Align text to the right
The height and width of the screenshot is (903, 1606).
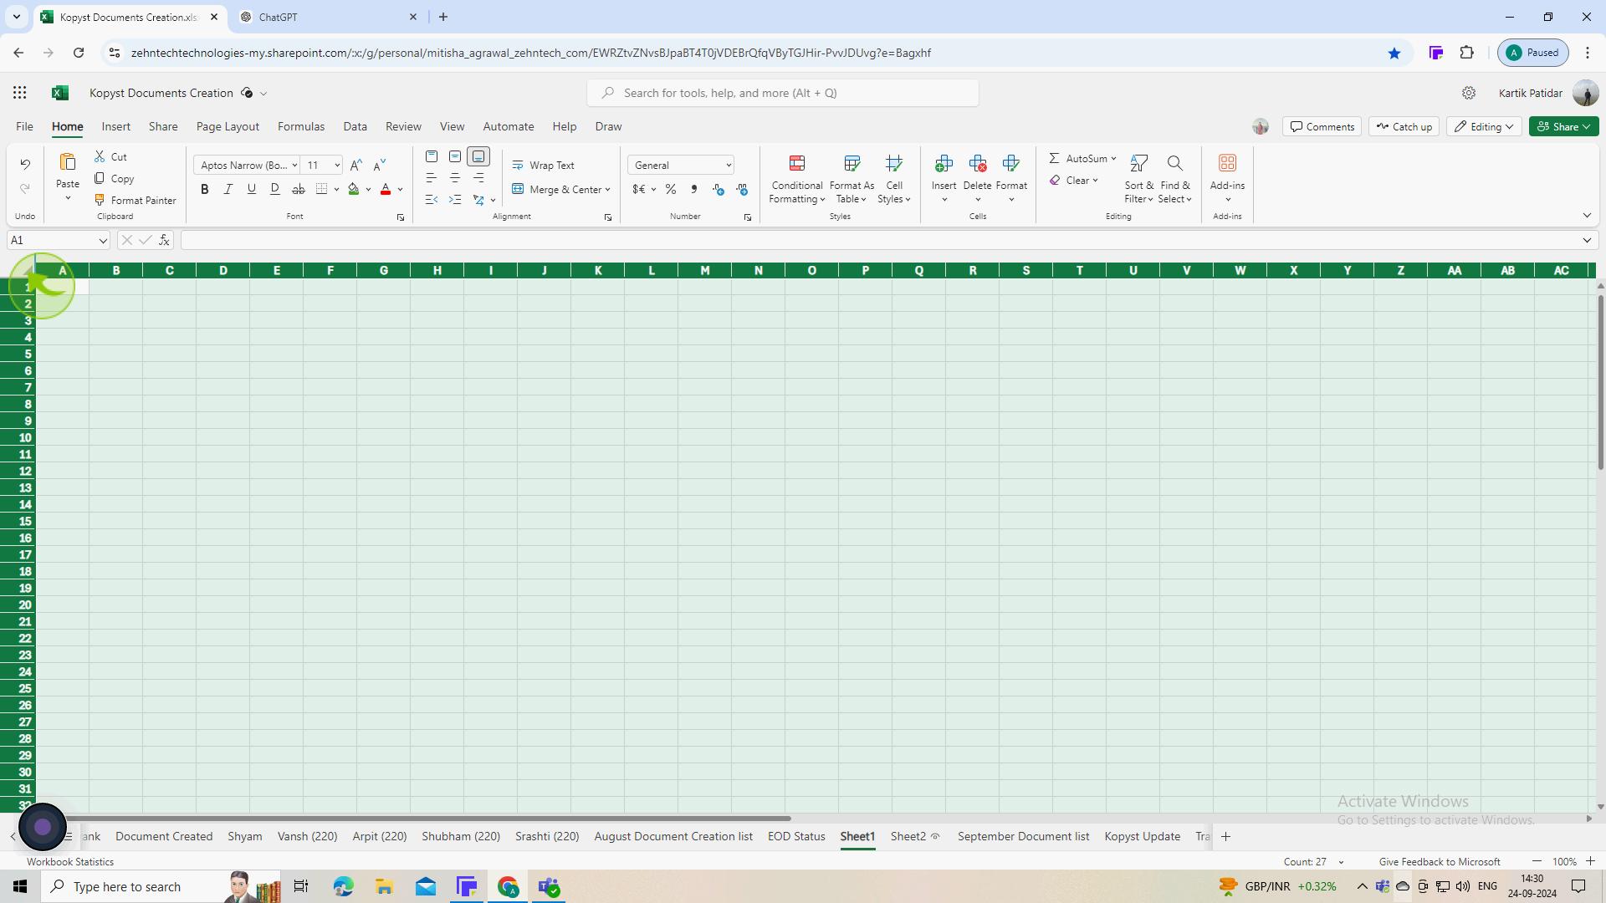(478, 178)
